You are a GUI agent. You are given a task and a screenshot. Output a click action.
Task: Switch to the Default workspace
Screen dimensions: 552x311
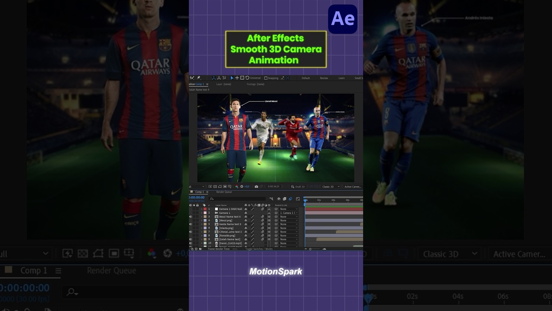pos(306,78)
